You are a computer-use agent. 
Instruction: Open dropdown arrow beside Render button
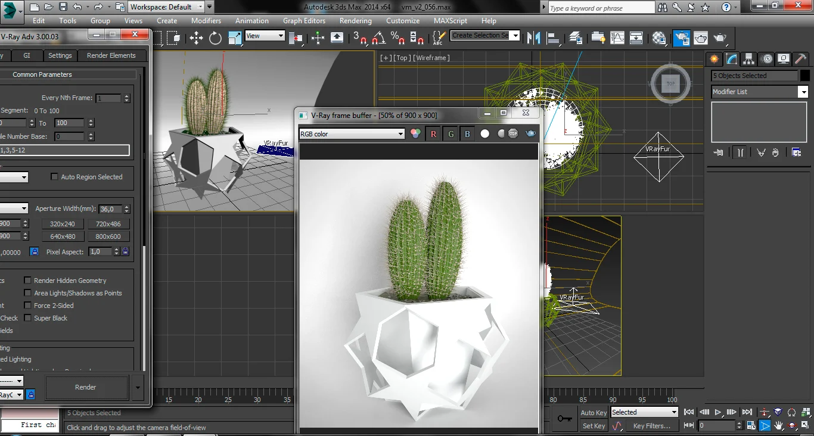[138, 387]
